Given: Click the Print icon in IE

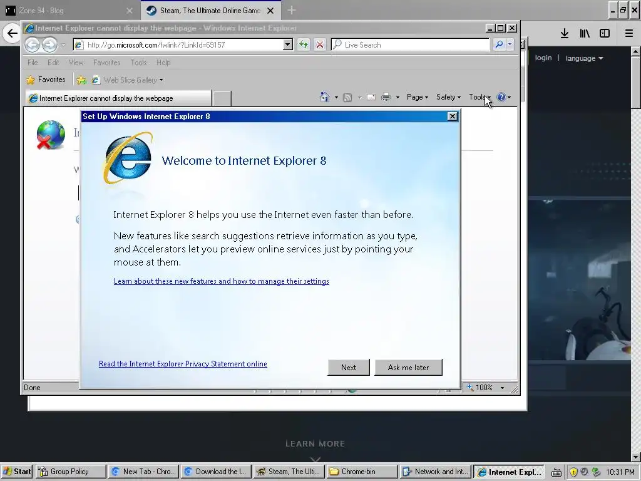Looking at the screenshot, I should click(386, 97).
